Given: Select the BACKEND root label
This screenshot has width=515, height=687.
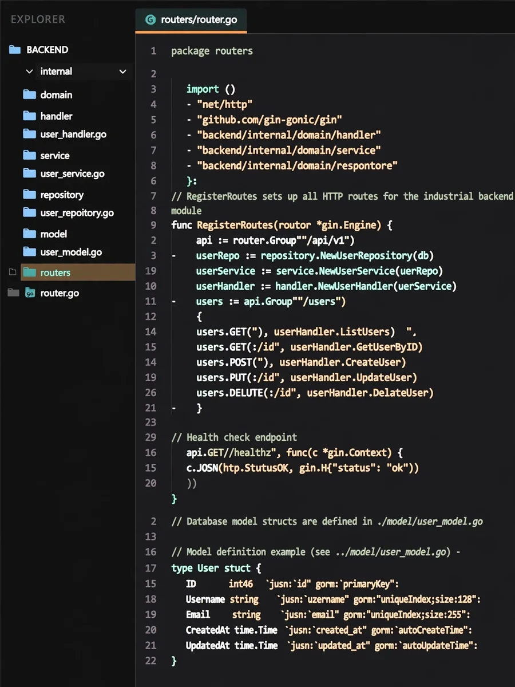Looking at the screenshot, I should coord(47,50).
